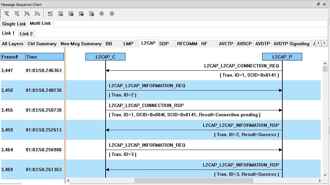Close the Message Sequence Chart panel
The image size is (330, 185).
pyautogui.click(x=324, y=4)
